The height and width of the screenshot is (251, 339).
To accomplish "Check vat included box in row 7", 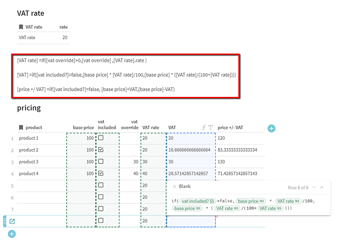I will tap(101, 209).
